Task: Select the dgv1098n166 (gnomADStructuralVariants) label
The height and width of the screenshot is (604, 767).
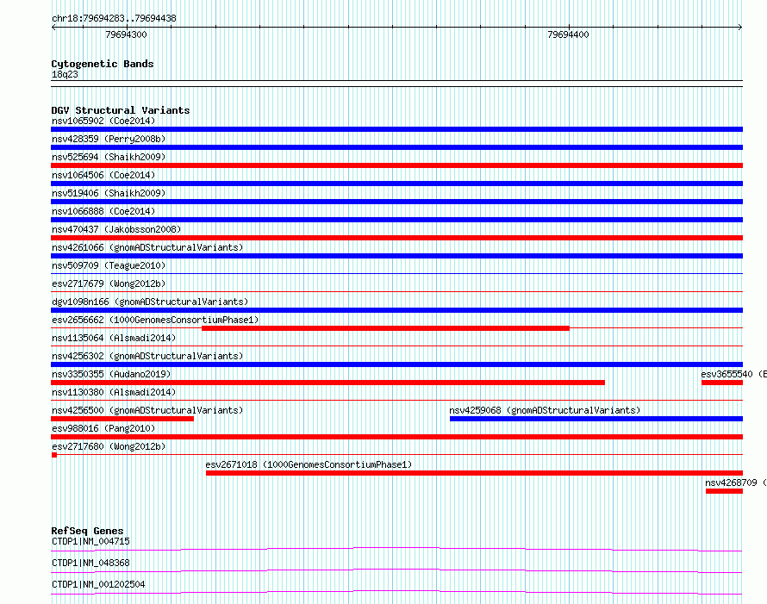Action: (150, 302)
